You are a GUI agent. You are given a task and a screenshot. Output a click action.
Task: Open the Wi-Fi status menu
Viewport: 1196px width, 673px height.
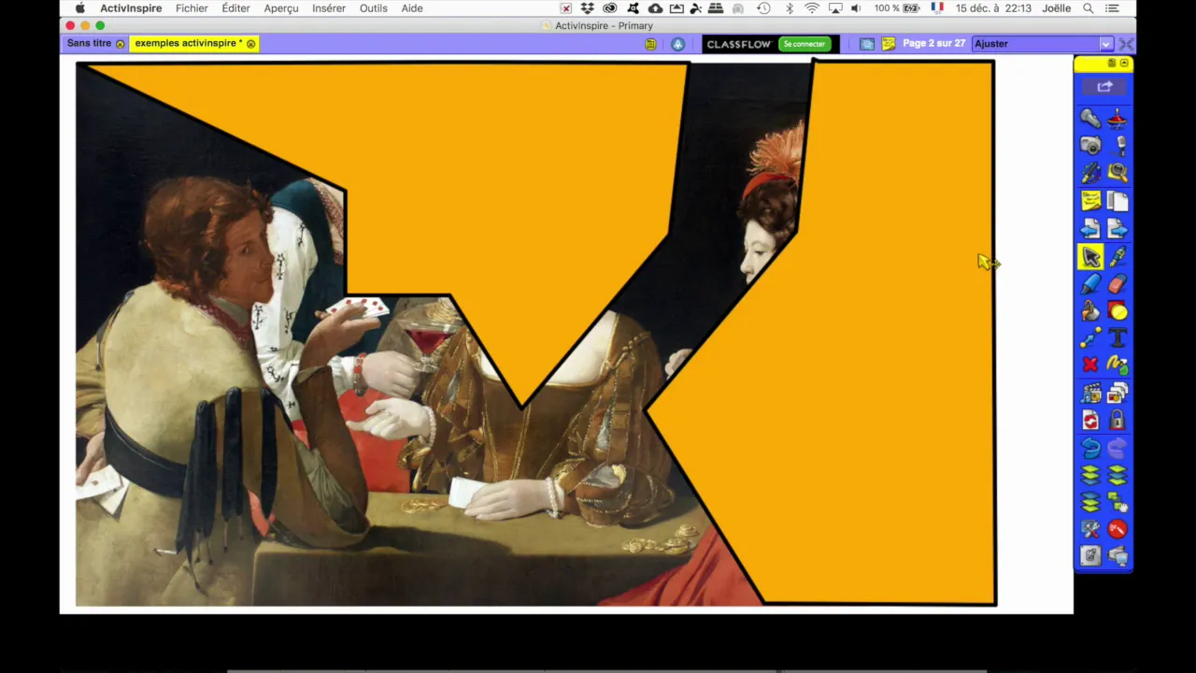pos(812,8)
